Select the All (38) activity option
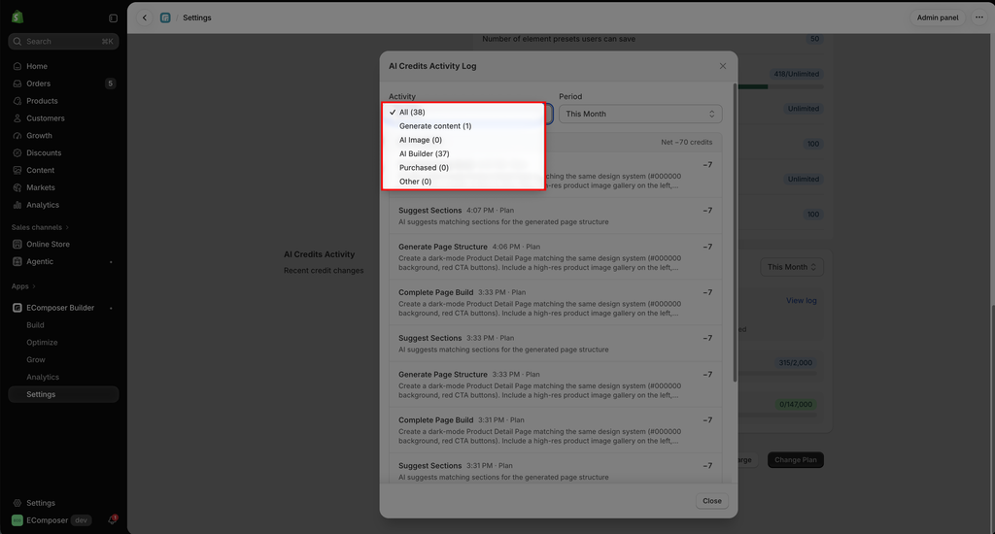Viewport: 995px width, 534px height. (x=463, y=113)
